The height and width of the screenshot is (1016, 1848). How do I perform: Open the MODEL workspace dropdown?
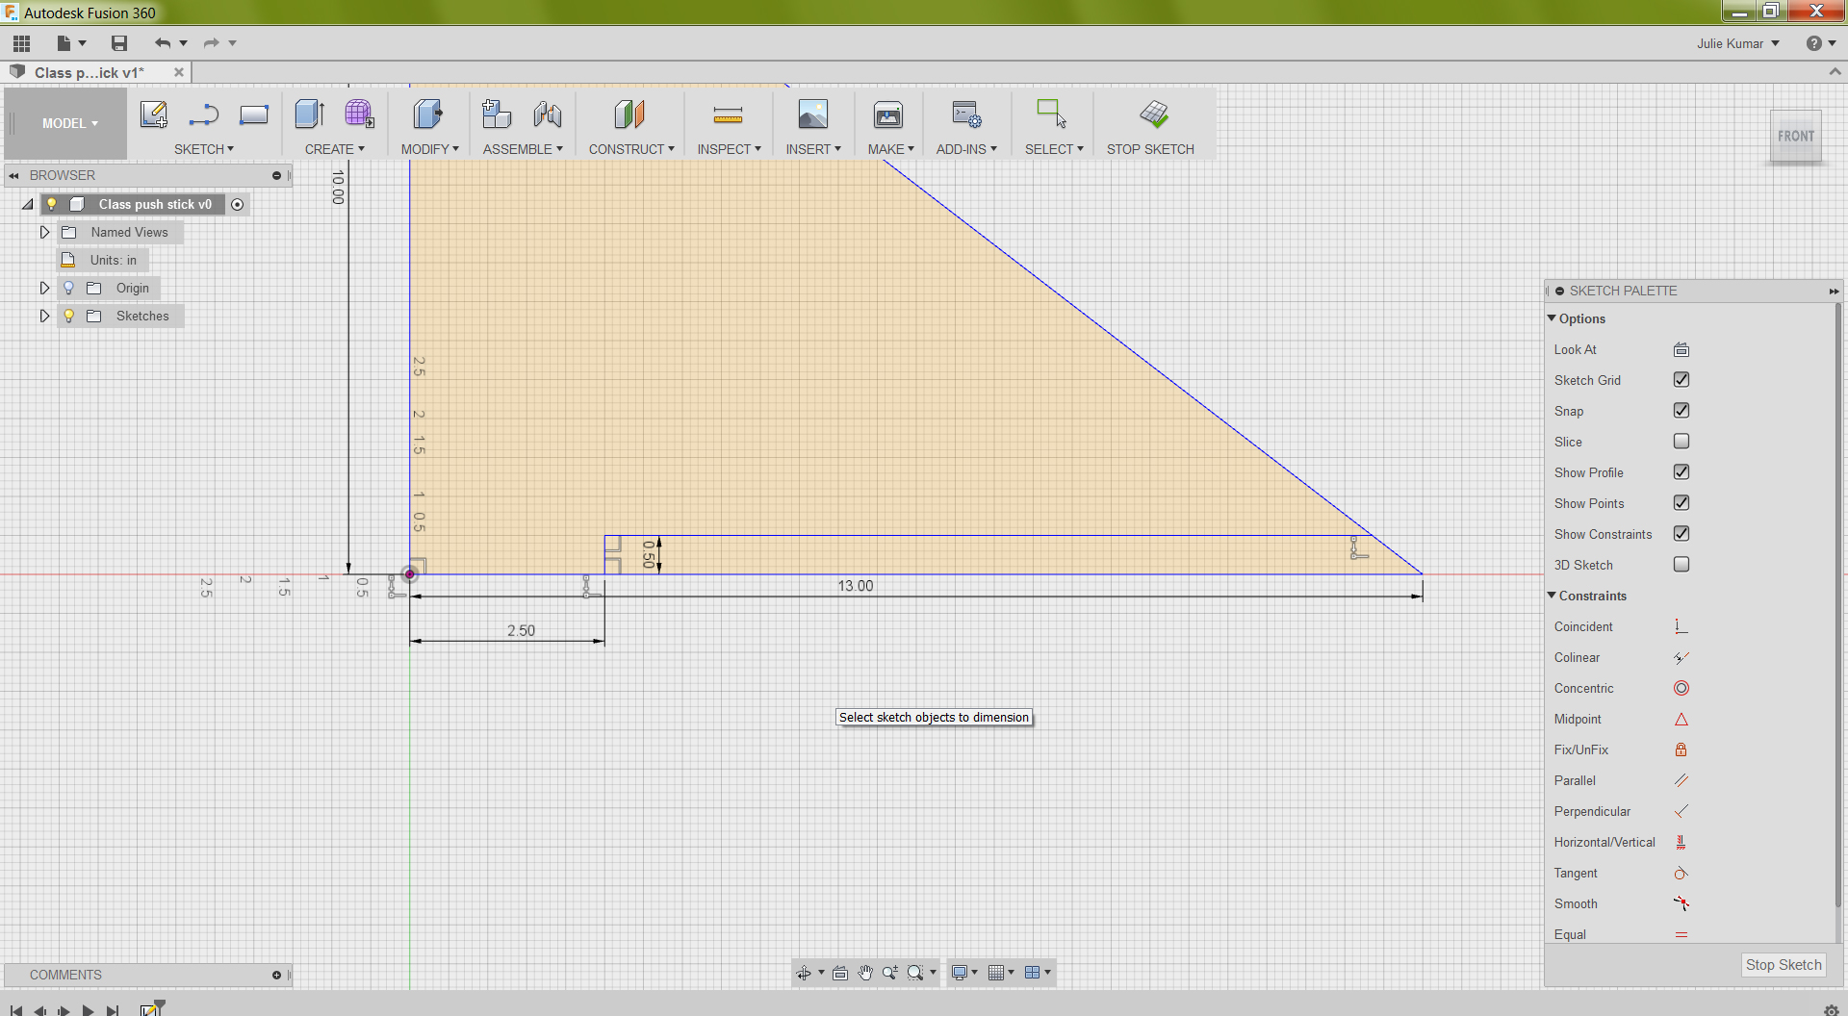pyautogui.click(x=69, y=123)
